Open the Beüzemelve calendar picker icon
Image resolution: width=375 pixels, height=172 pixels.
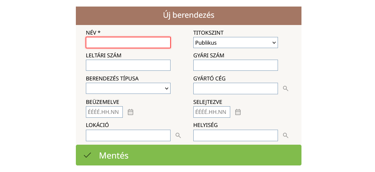[131, 112]
